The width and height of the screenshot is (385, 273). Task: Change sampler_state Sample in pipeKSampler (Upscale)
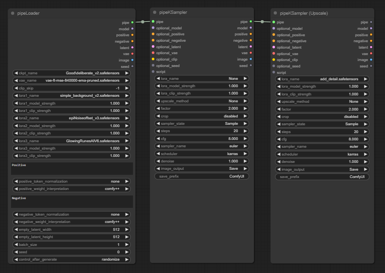point(322,124)
